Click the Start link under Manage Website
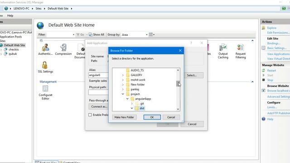Screen dimensions: 290x163 [270, 75]
